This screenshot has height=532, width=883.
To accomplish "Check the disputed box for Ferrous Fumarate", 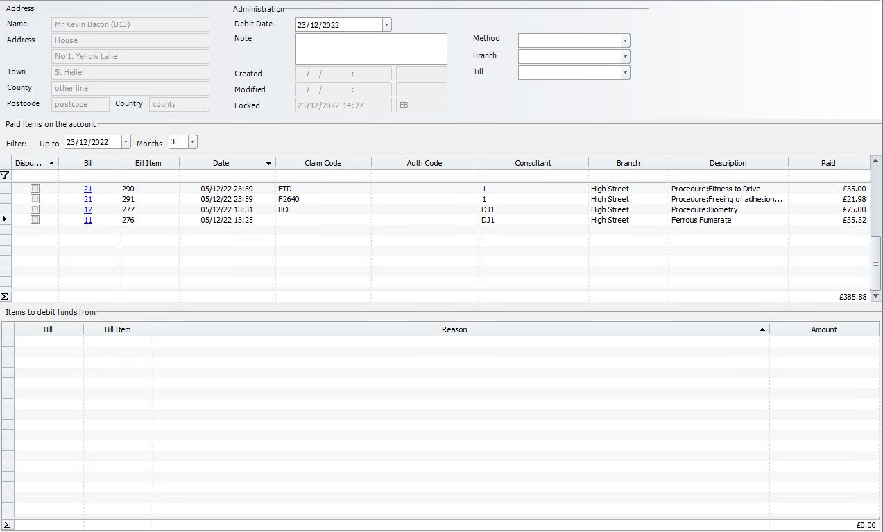I will pyautogui.click(x=35, y=220).
